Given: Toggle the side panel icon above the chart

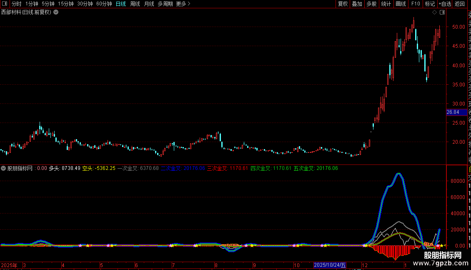Looking at the screenshot, I should click(x=442, y=12).
